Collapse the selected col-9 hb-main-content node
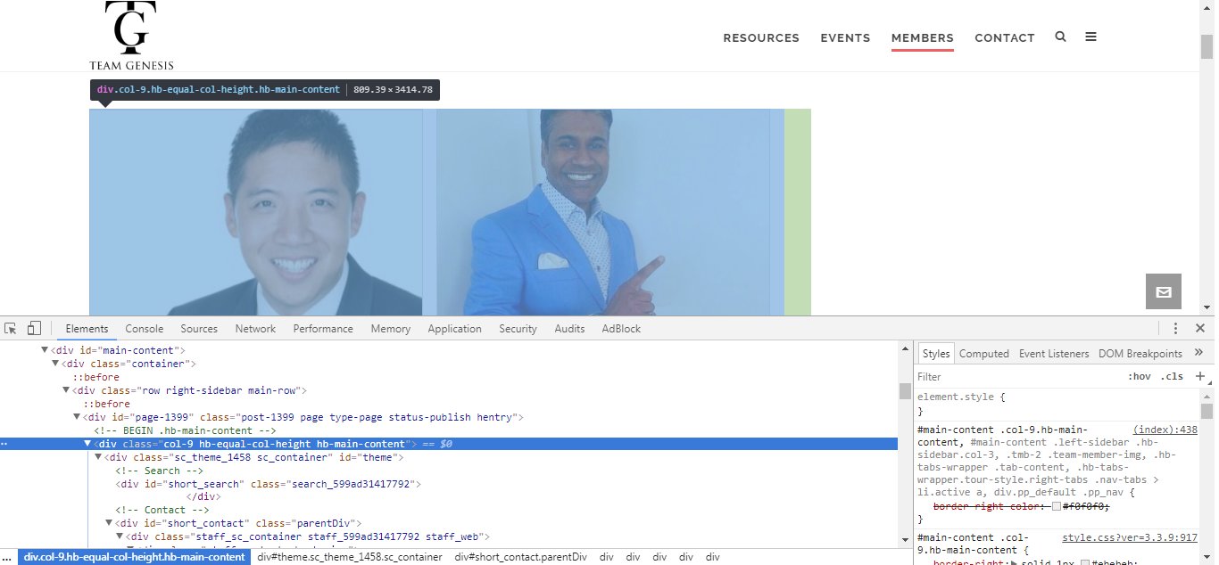 [x=87, y=444]
